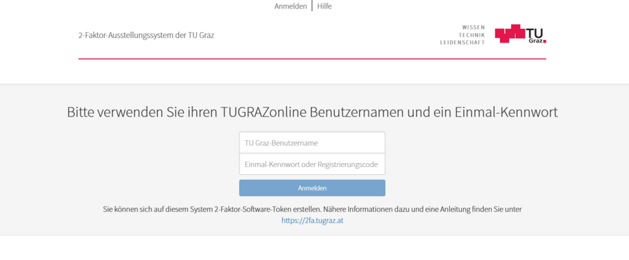
Task: Click the word LEIDENSCHAFT in the slogan
Action: [x=462, y=43]
